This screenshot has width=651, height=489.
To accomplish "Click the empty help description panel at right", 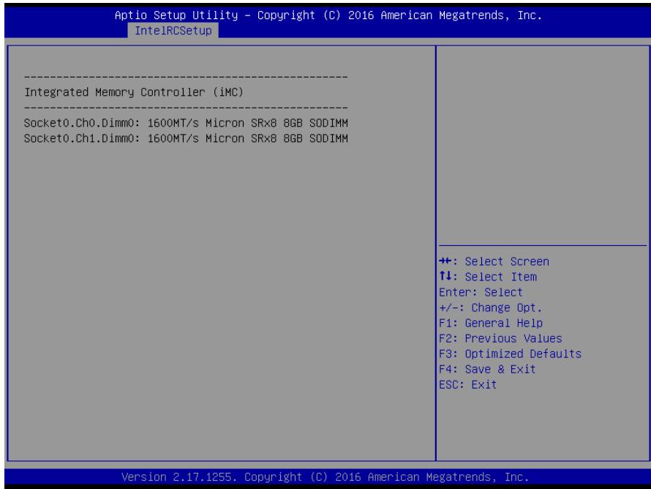I will click(543, 146).
